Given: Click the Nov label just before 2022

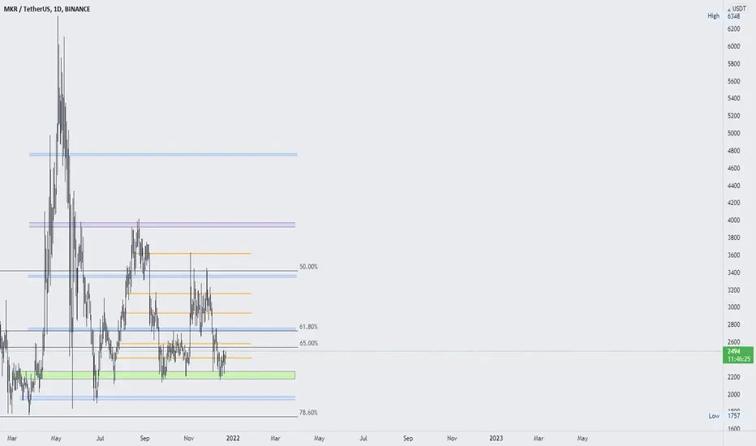Looking at the screenshot, I should [189, 438].
